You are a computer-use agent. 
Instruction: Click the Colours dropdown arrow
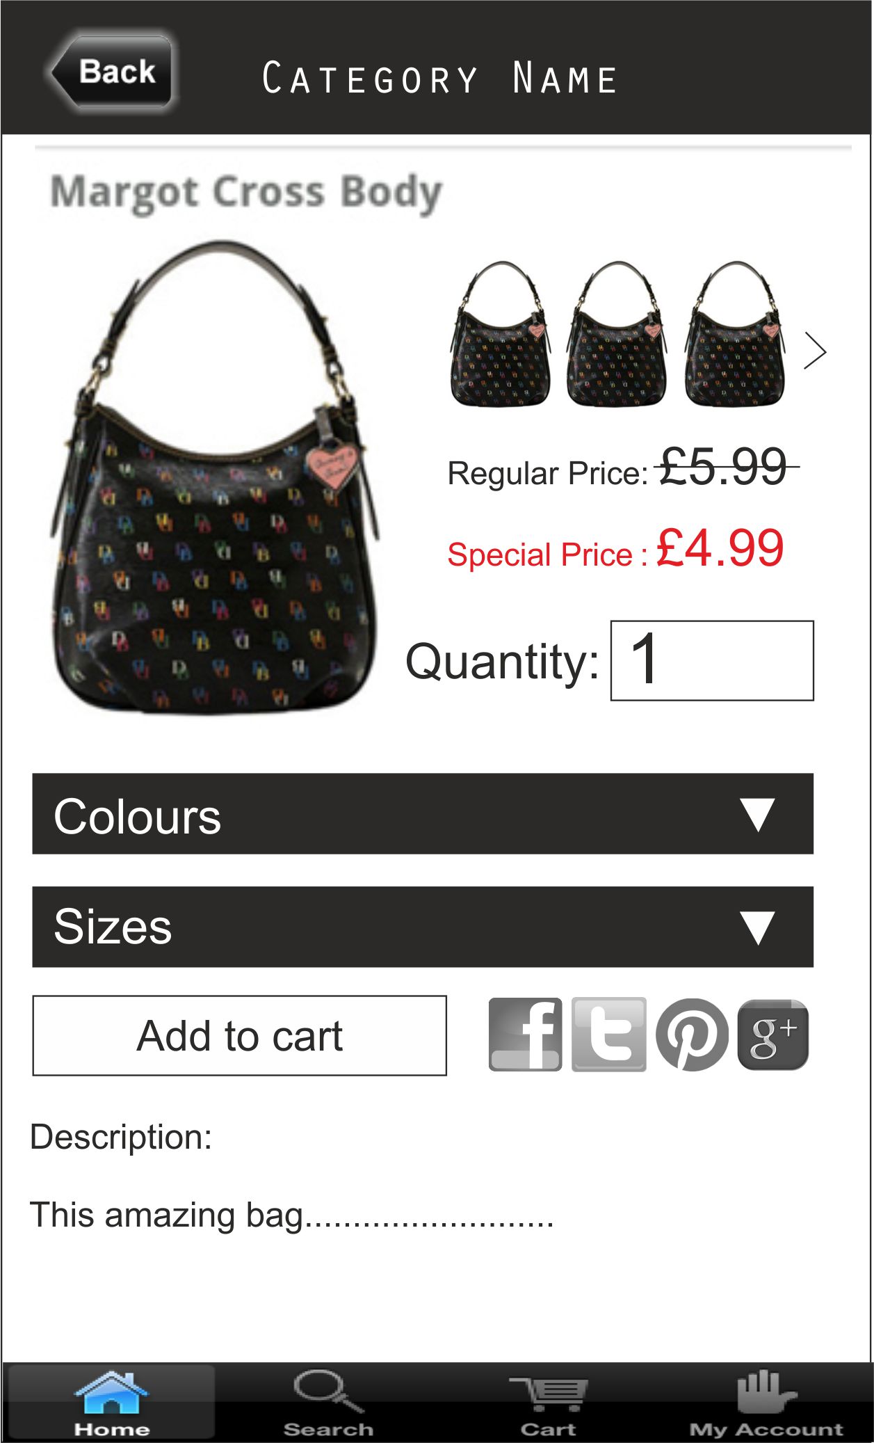[x=757, y=815]
